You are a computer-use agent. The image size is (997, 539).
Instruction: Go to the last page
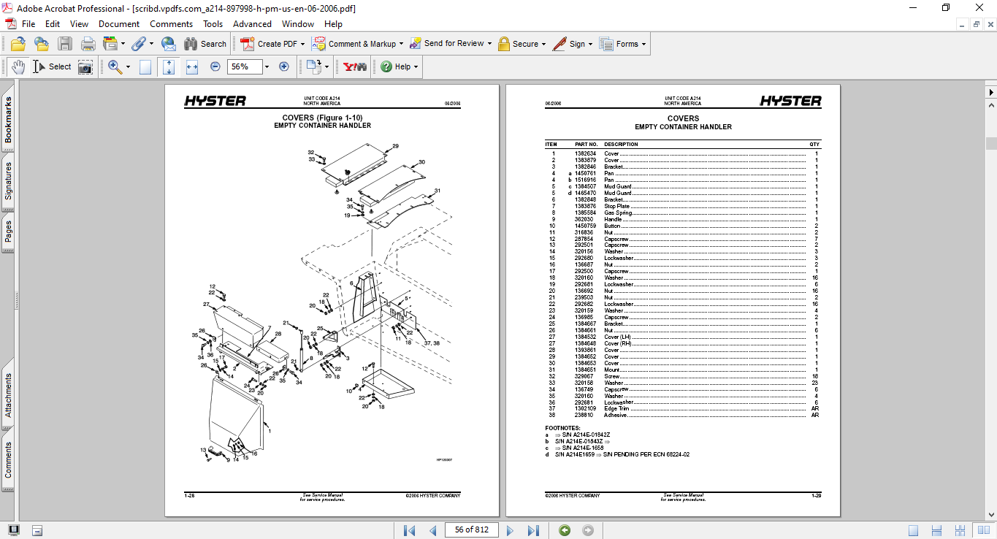tap(533, 530)
